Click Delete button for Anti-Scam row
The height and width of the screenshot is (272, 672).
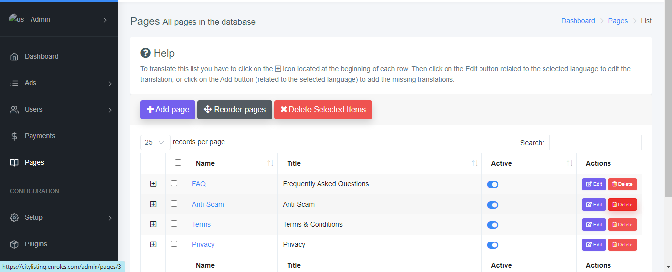(x=622, y=205)
